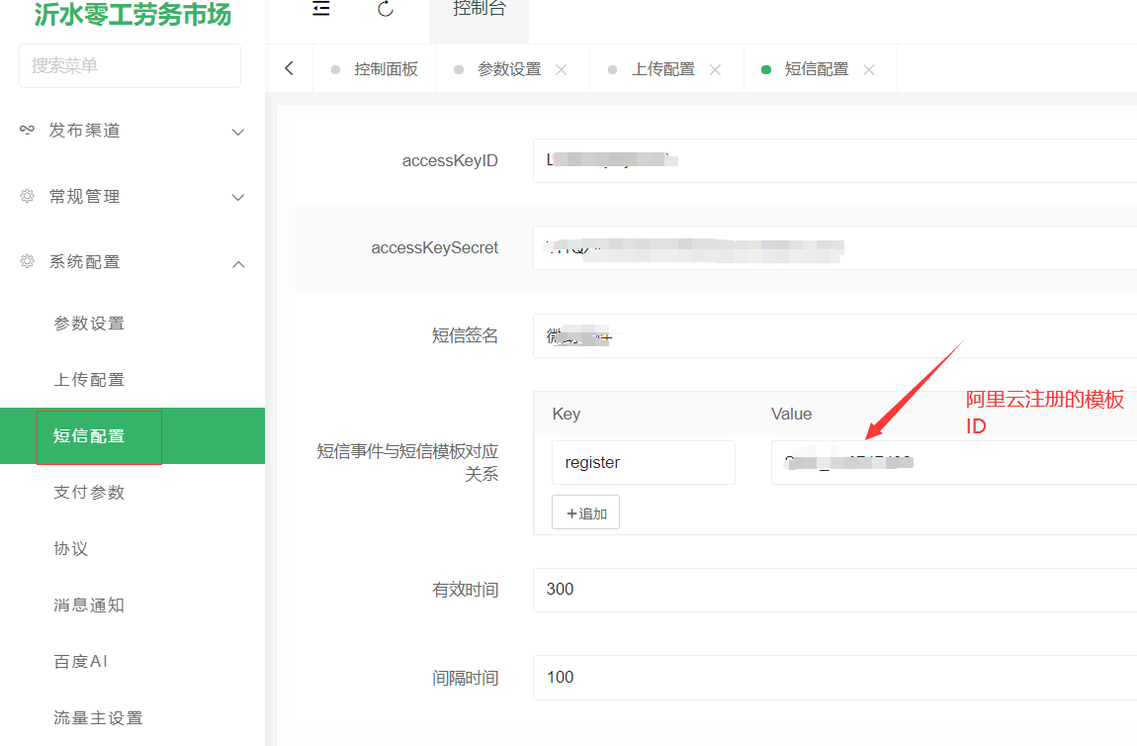Expand the 发布渠道 menu group
Image resolution: width=1137 pixels, height=746 pixels.
click(x=132, y=131)
